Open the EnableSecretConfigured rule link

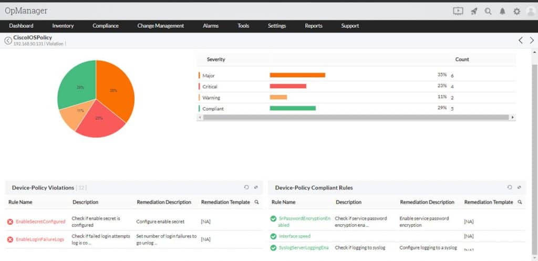pos(40,222)
